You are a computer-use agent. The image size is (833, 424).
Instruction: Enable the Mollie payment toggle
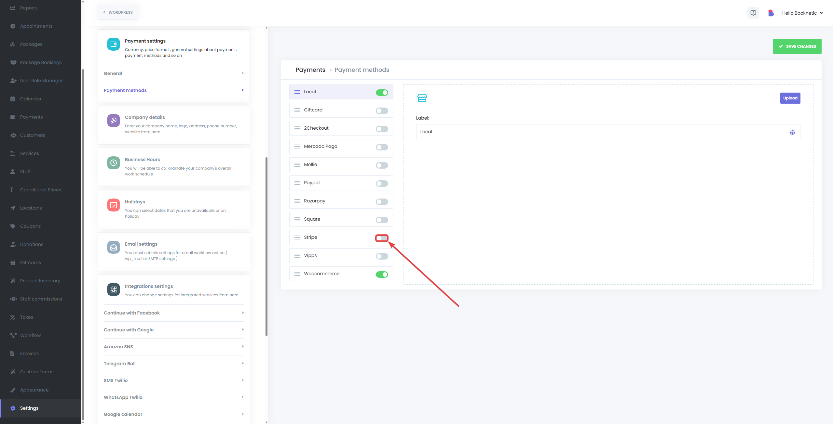point(382,165)
